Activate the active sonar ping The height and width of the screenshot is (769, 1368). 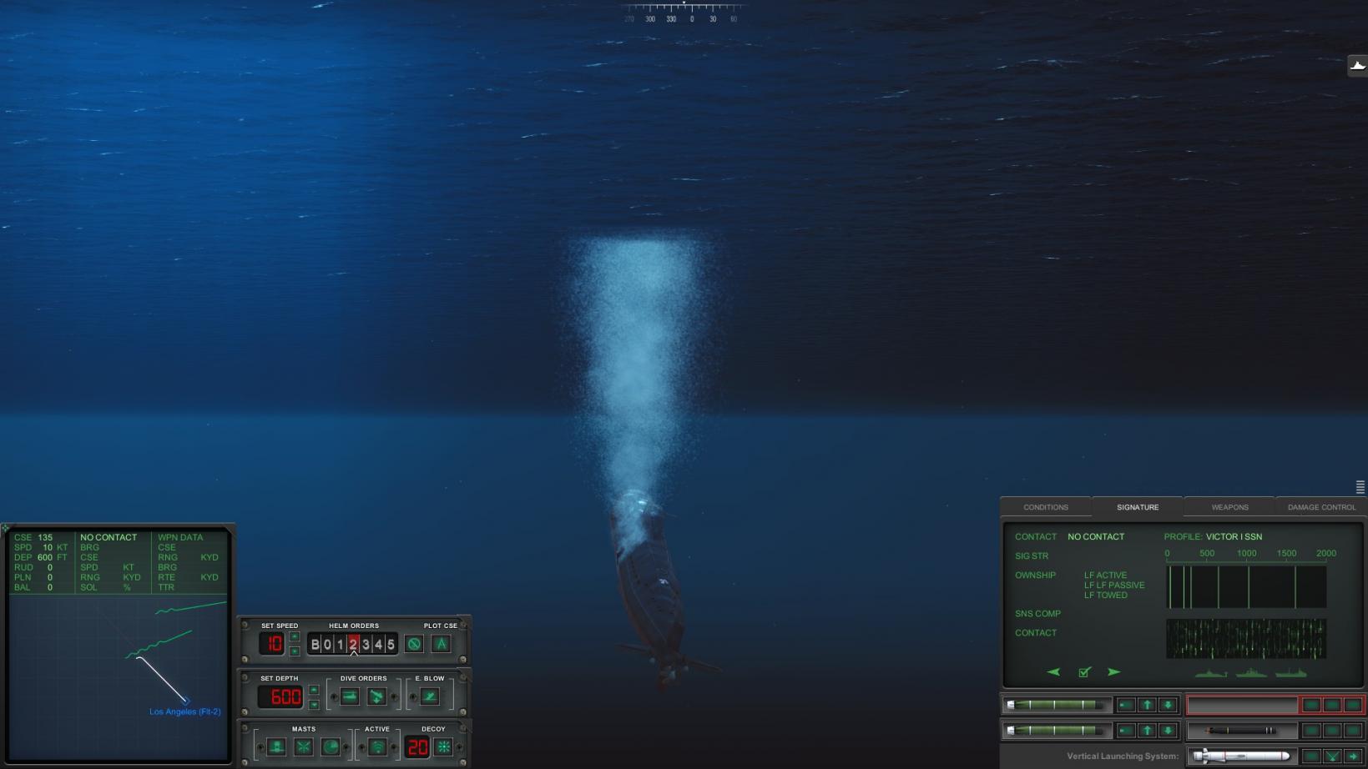point(377,746)
